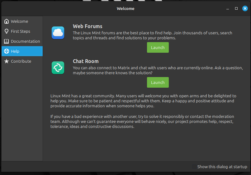This screenshot has height=175, width=251.
Task: Switch to the First Steps page
Action: click(x=22, y=31)
